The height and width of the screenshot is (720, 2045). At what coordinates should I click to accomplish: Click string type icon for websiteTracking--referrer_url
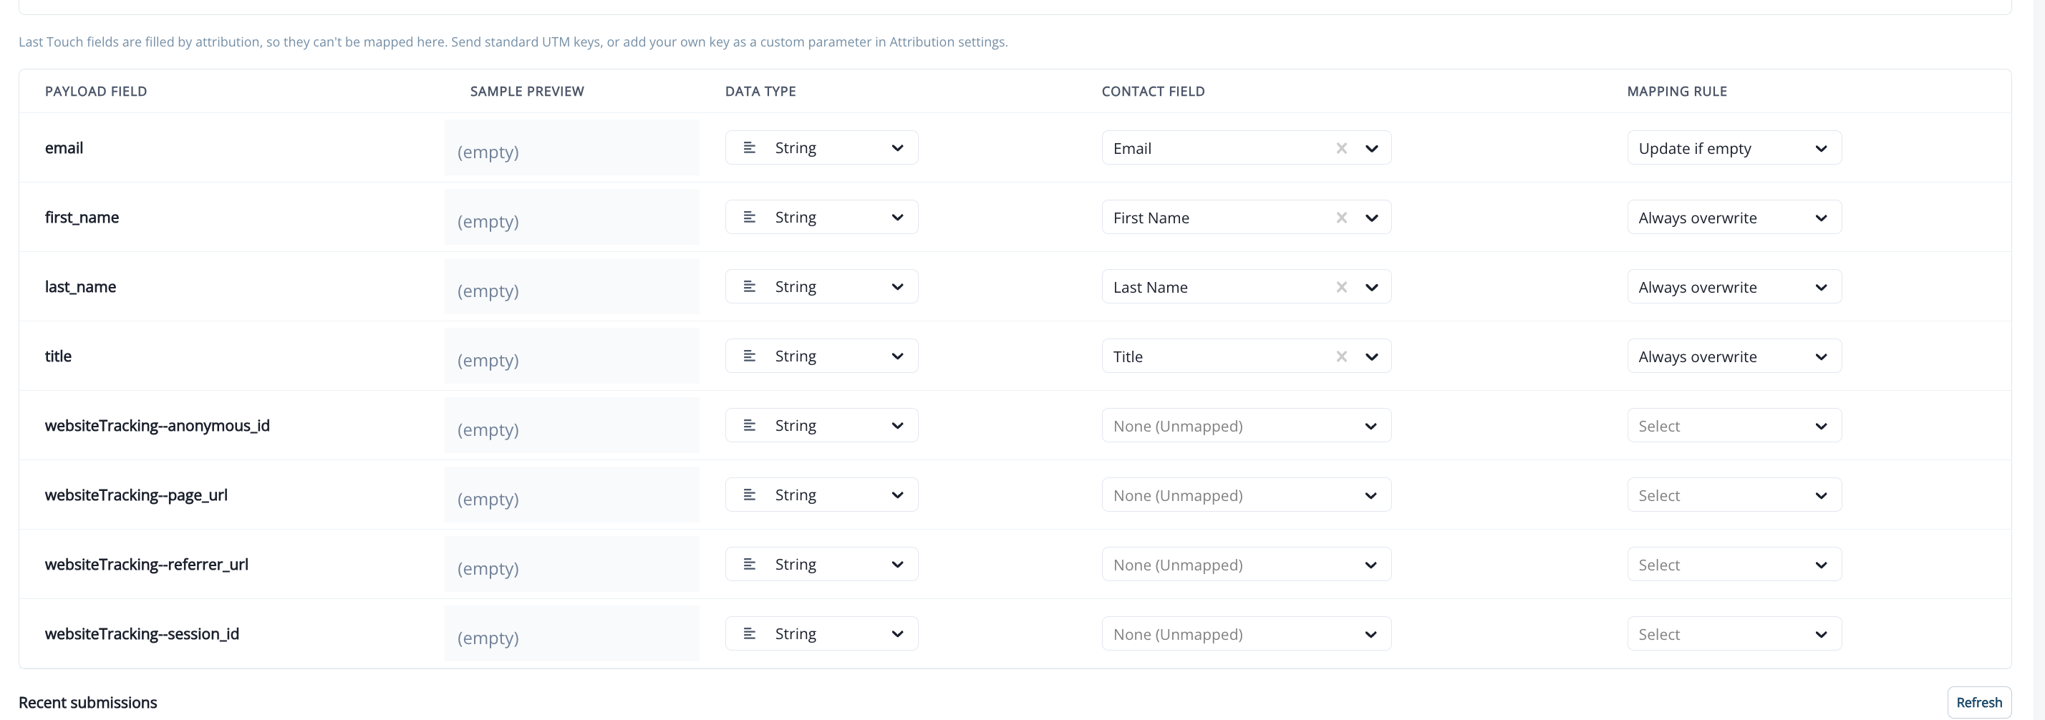pyautogui.click(x=749, y=565)
